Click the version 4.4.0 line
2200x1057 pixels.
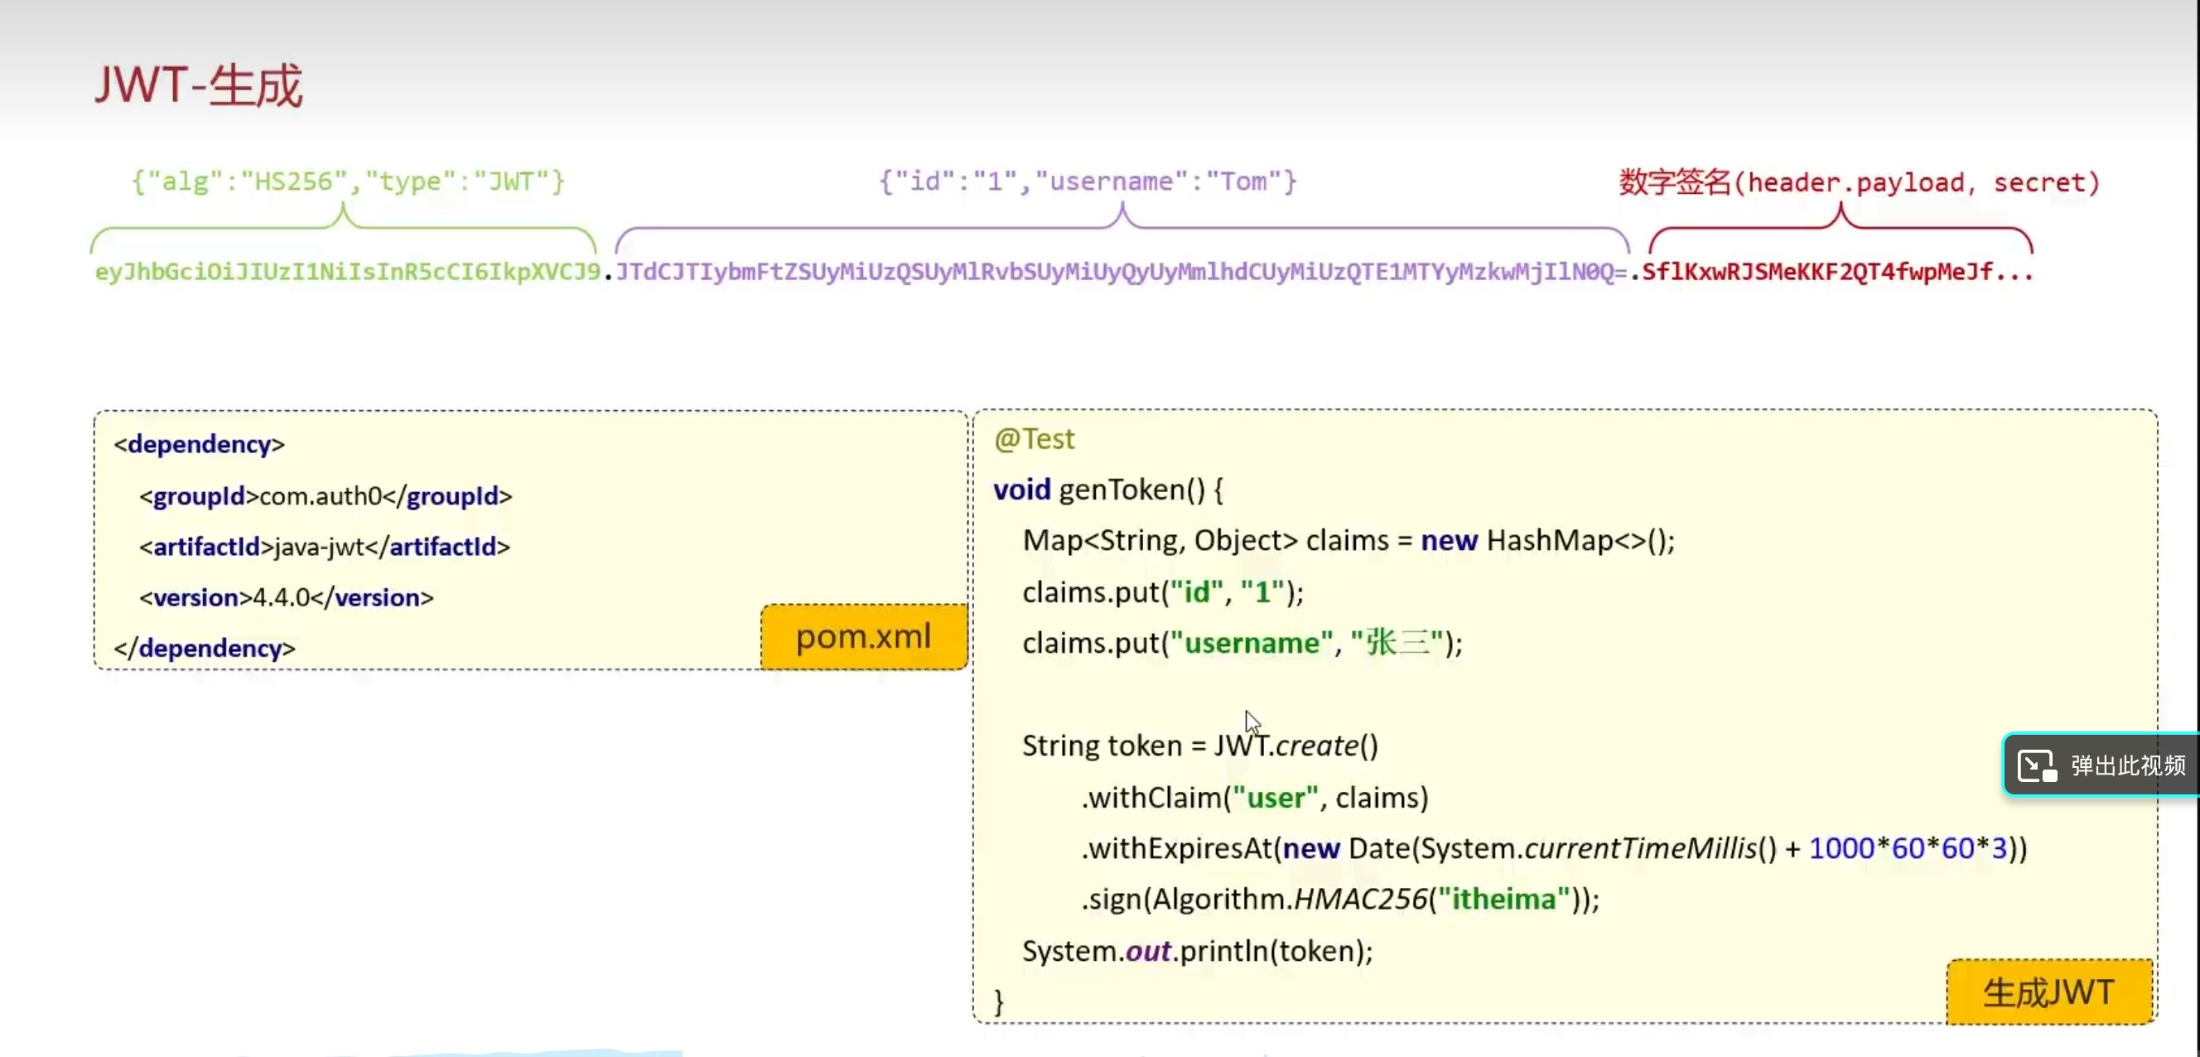click(x=286, y=597)
